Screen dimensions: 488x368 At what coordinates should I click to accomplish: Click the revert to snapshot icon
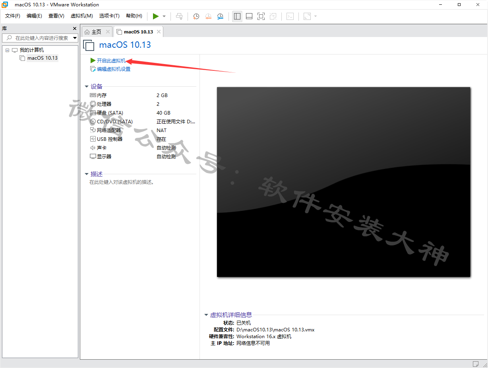point(208,16)
